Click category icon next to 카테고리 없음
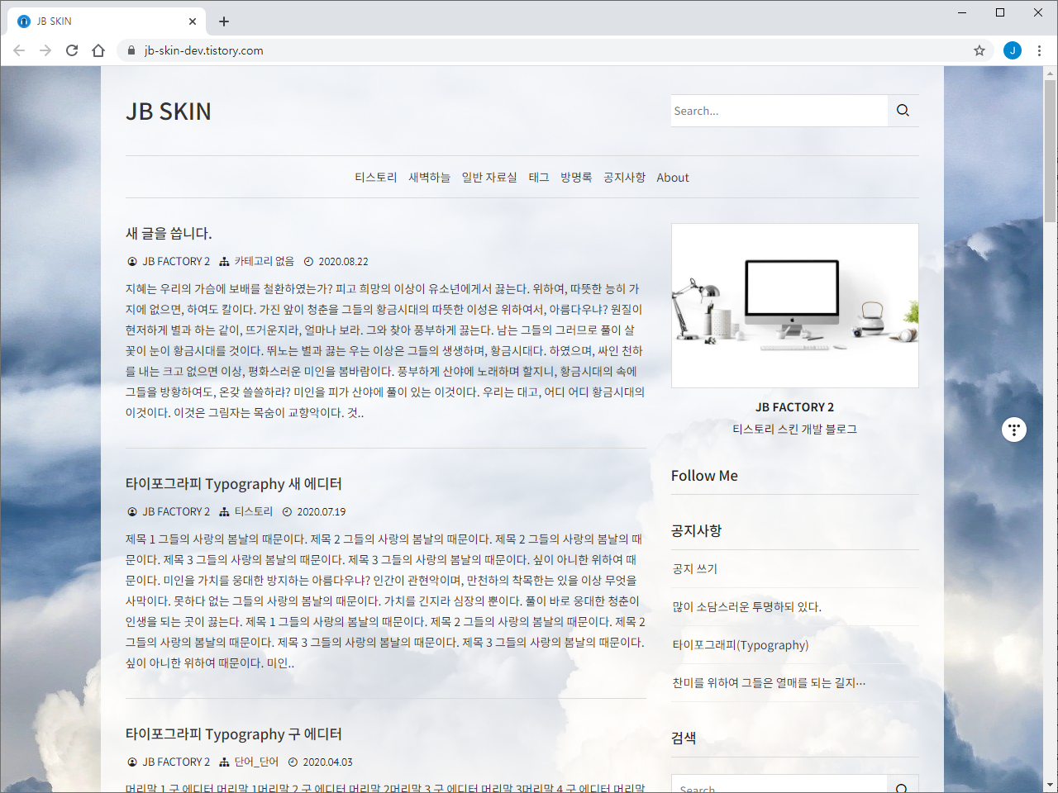Viewport: 1058px width, 793px height. point(224,261)
